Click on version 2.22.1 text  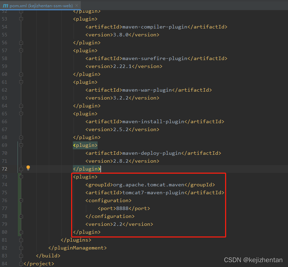click(122, 66)
